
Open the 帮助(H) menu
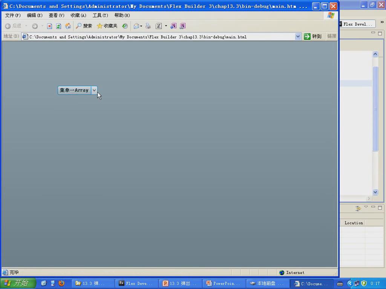(x=122, y=15)
